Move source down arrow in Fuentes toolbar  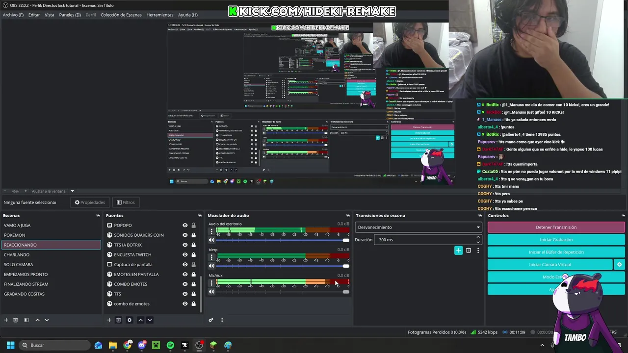(150, 320)
